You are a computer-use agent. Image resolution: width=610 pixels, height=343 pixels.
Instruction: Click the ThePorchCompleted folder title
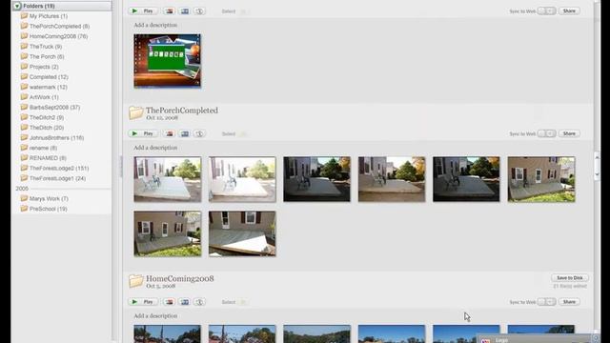(x=182, y=111)
